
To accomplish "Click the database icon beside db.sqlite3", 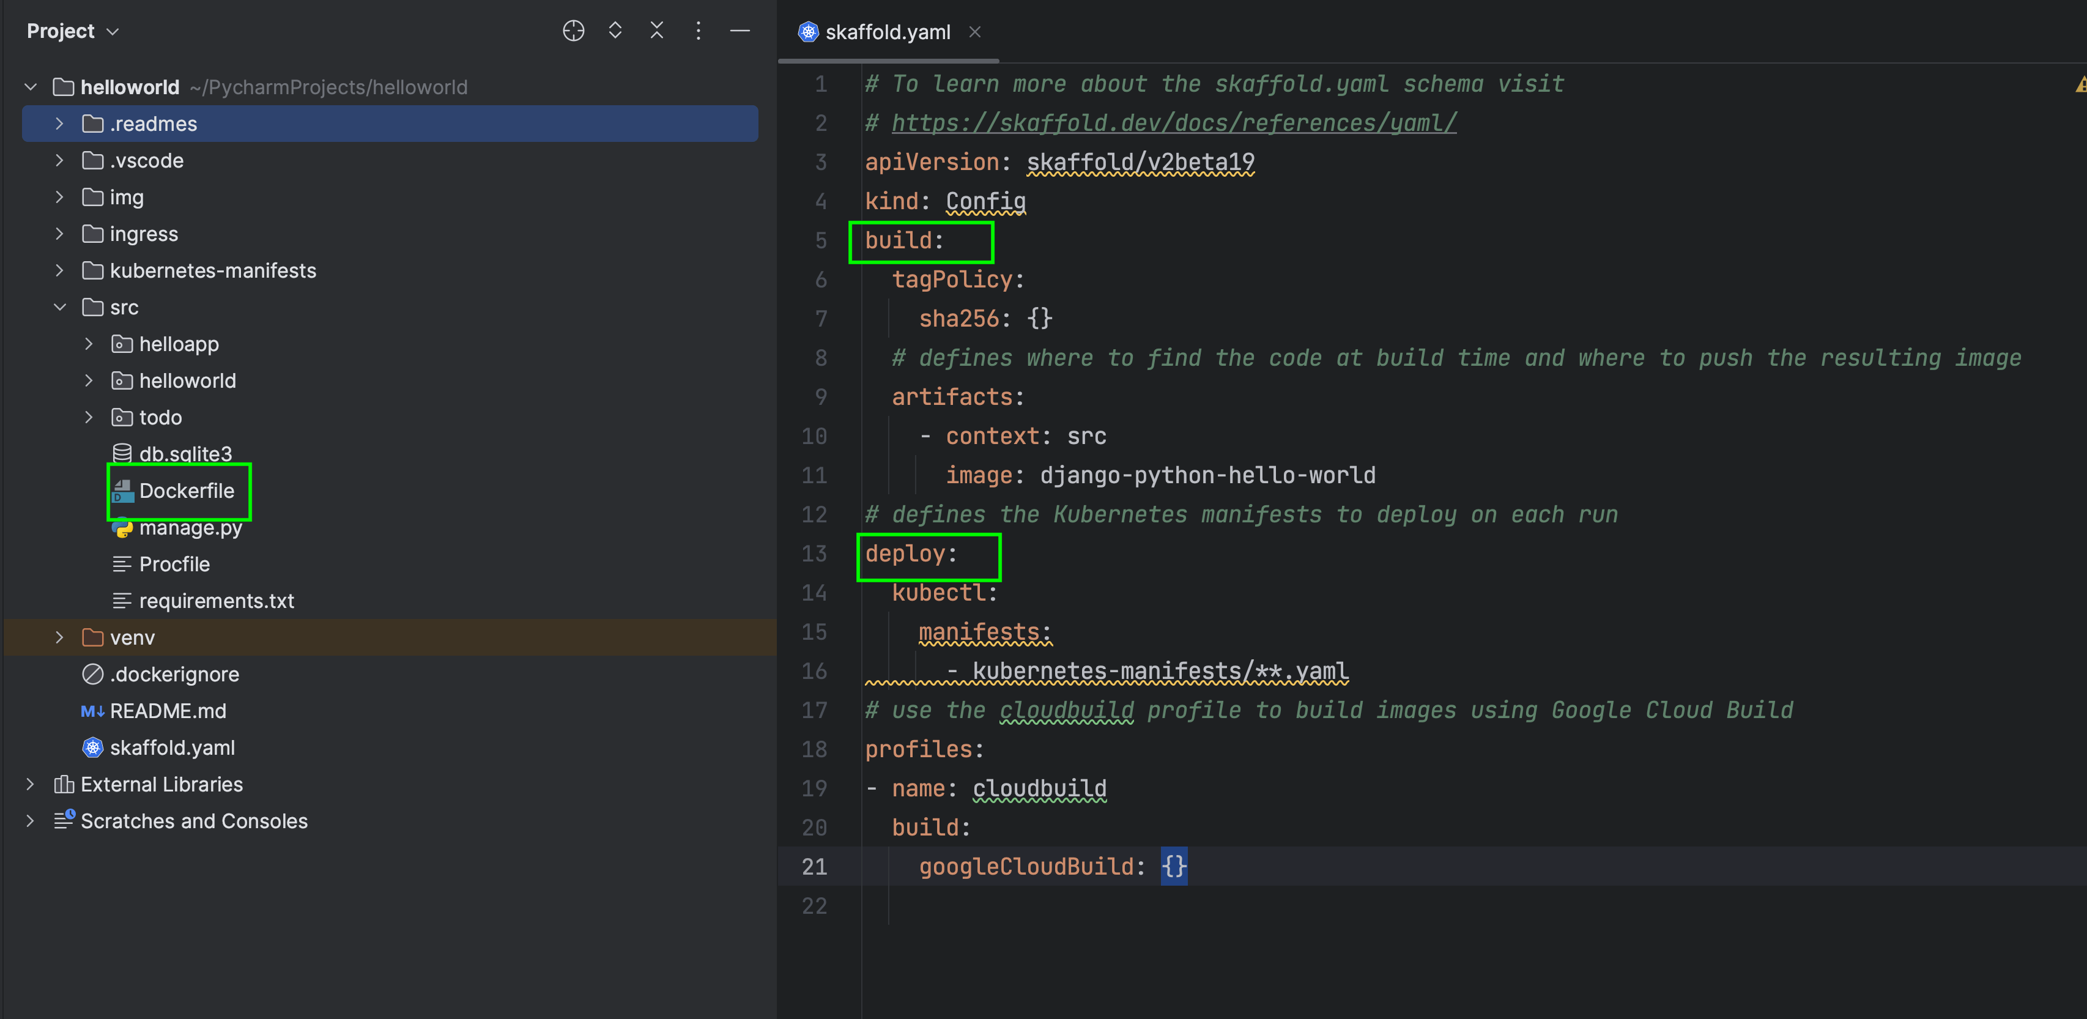I will pyautogui.click(x=122, y=454).
